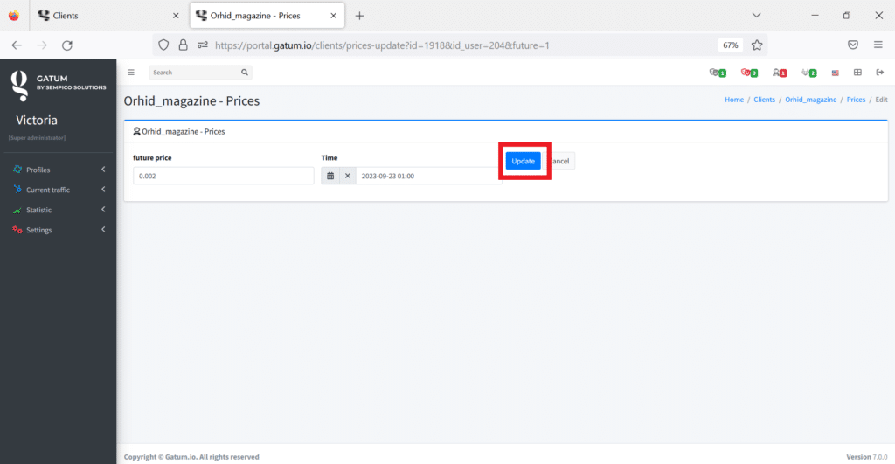
Task: Expand the Current traffic menu chevron
Action: (x=103, y=190)
